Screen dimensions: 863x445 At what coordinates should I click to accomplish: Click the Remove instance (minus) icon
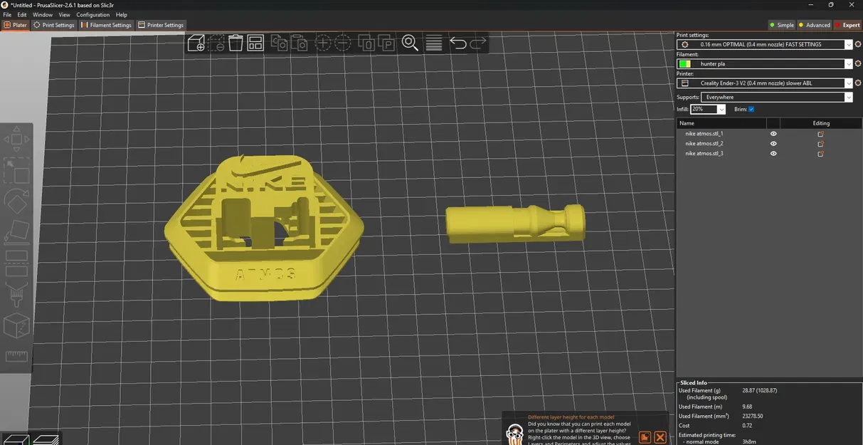[343, 43]
